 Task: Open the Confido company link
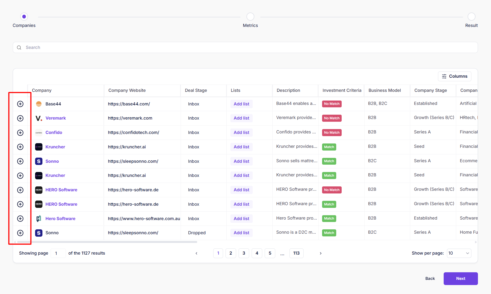54,133
